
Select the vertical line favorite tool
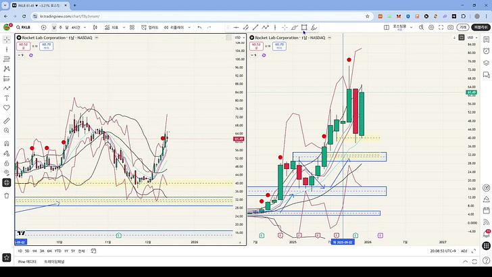tap(275, 28)
